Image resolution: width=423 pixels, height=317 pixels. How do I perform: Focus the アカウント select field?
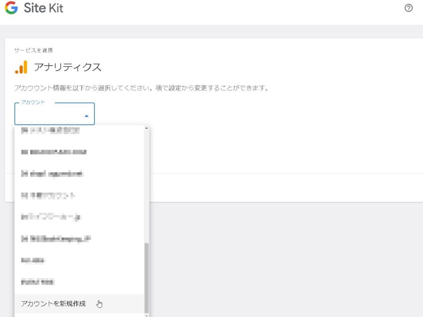pos(50,114)
